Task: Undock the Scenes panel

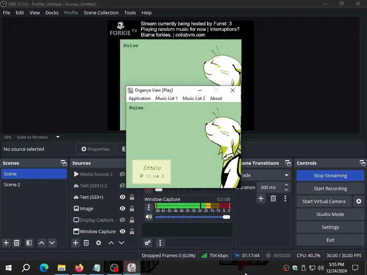Action: [64, 163]
